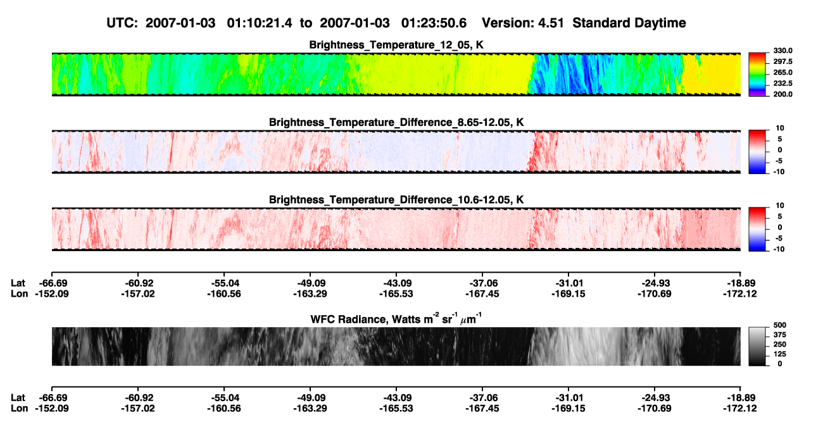Screen dimensions: 823x422
Task: Click the rainbow color bar for brightness temperature
Action: tap(757, 74)
